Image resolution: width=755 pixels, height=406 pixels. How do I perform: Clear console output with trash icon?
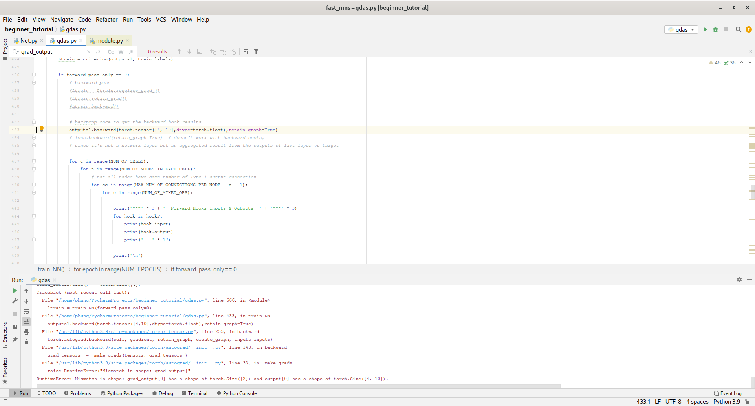[x=26, y=342]
